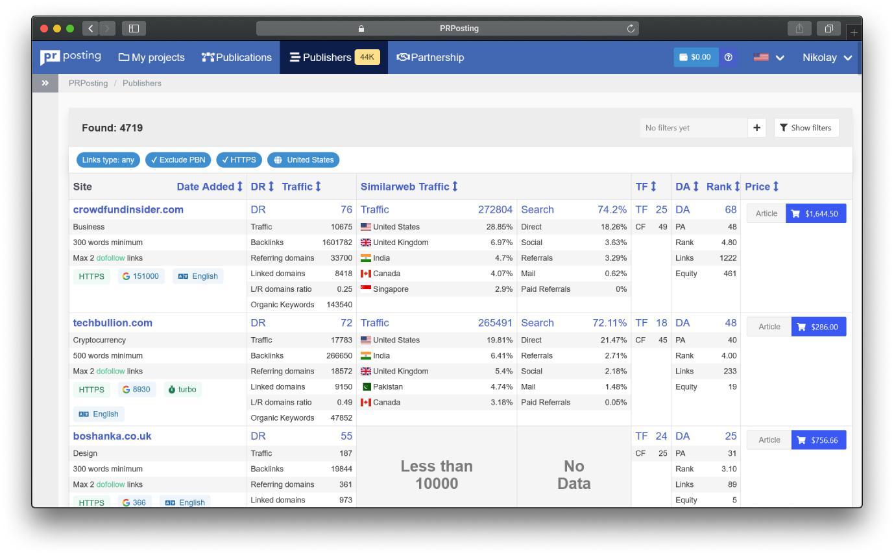Toggle the HTTPS filter chip
Viewport: 894px width, 555px height.
239,160
